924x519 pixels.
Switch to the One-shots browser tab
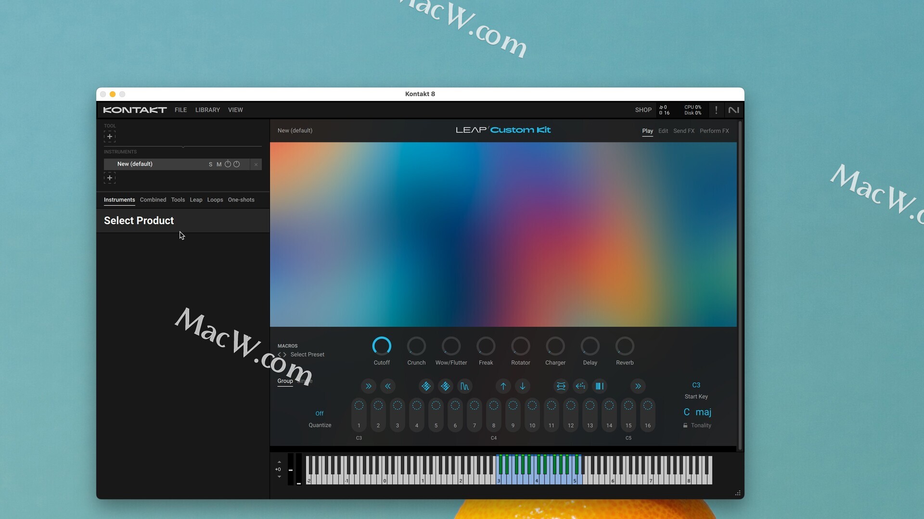coord(241,200)
